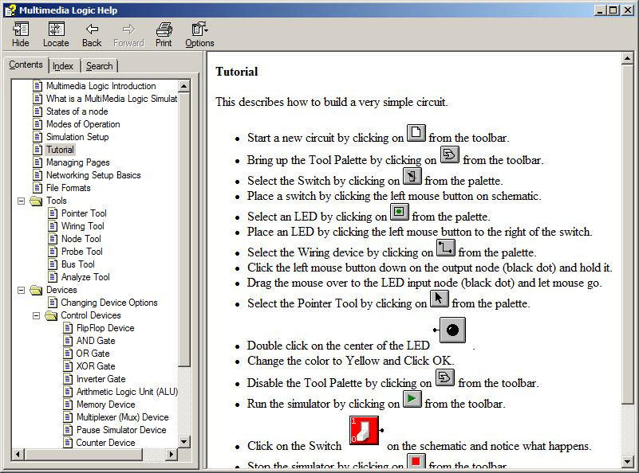Click the Devices folder icon

coord(36,290)
